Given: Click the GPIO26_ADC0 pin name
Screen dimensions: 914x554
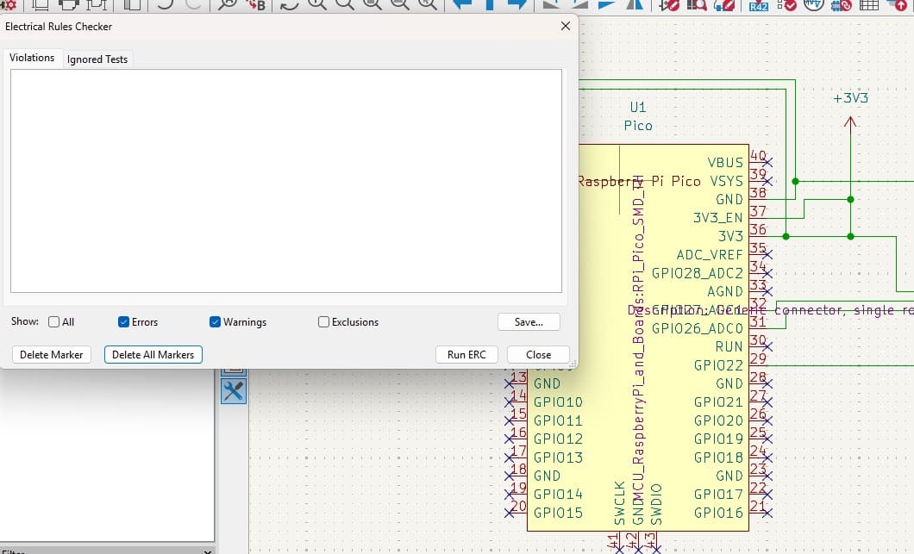Looking at the screenshot, I should tap(698, 328).
